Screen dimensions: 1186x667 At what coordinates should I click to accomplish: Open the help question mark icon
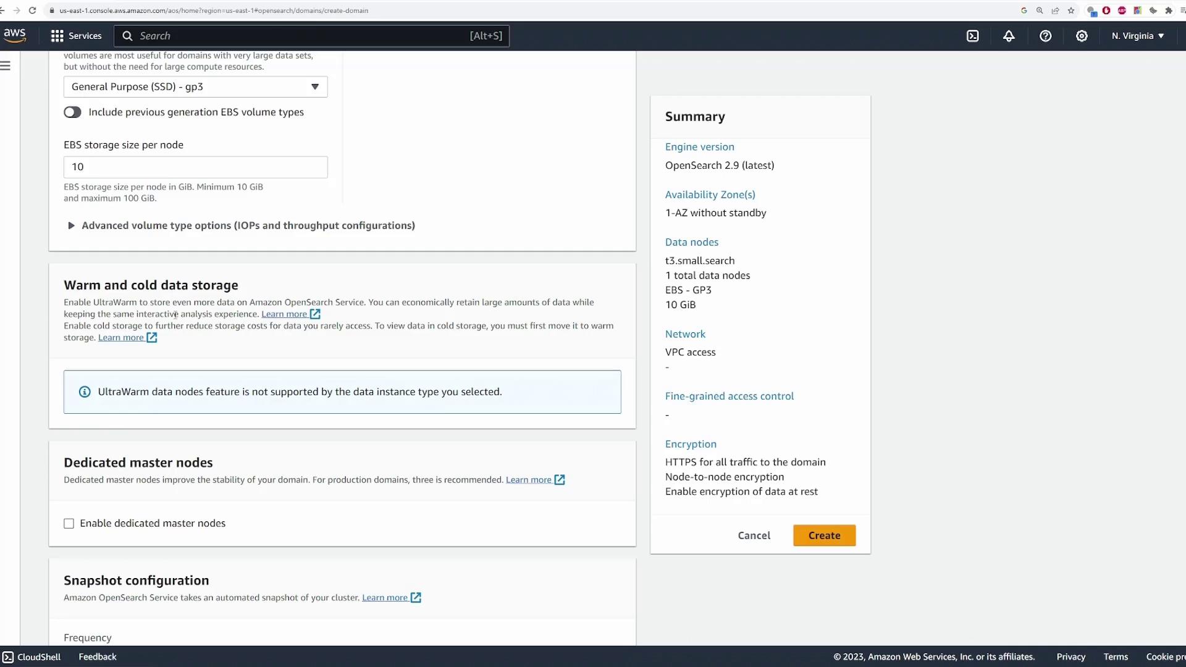[1045, 36]
